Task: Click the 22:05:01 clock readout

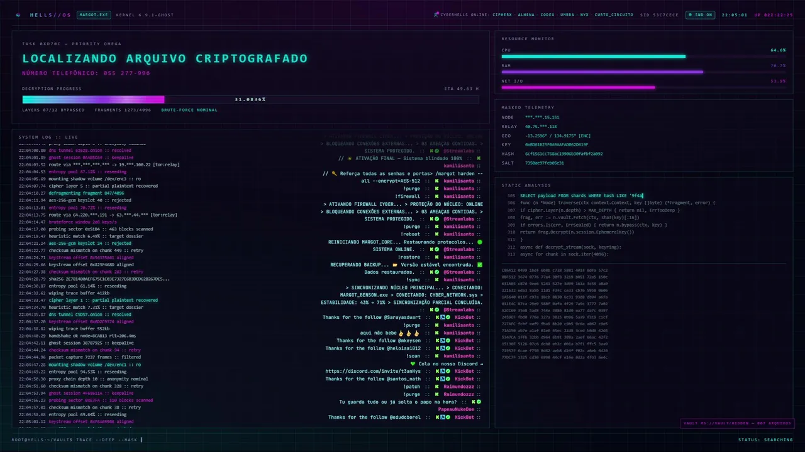Action: point(734,14)
